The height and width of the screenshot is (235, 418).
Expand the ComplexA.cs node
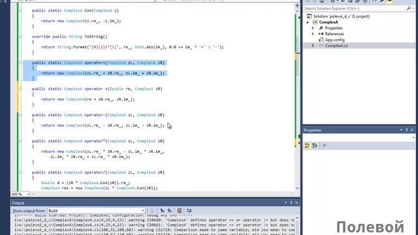point(313,46)
